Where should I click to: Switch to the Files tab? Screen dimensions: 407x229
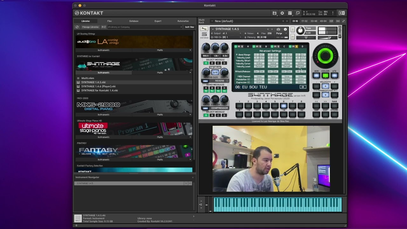tap(109, 21)
